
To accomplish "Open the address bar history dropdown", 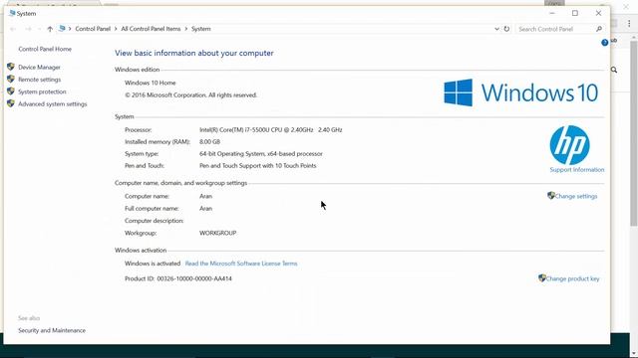I will (496, 29).
